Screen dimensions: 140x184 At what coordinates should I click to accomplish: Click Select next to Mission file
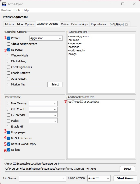55,84
